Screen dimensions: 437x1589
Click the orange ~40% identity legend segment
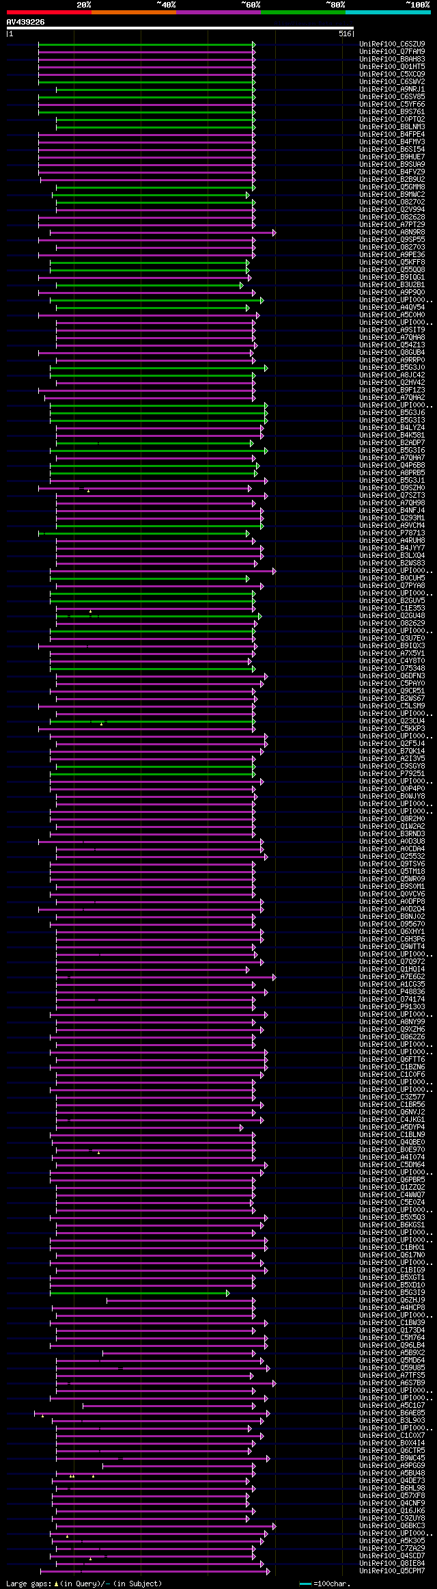(134, 12)
